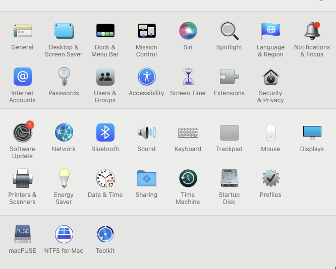Open NTFS for Mac pane
This screenshot has height=269, width=336.
click(64, 234)
